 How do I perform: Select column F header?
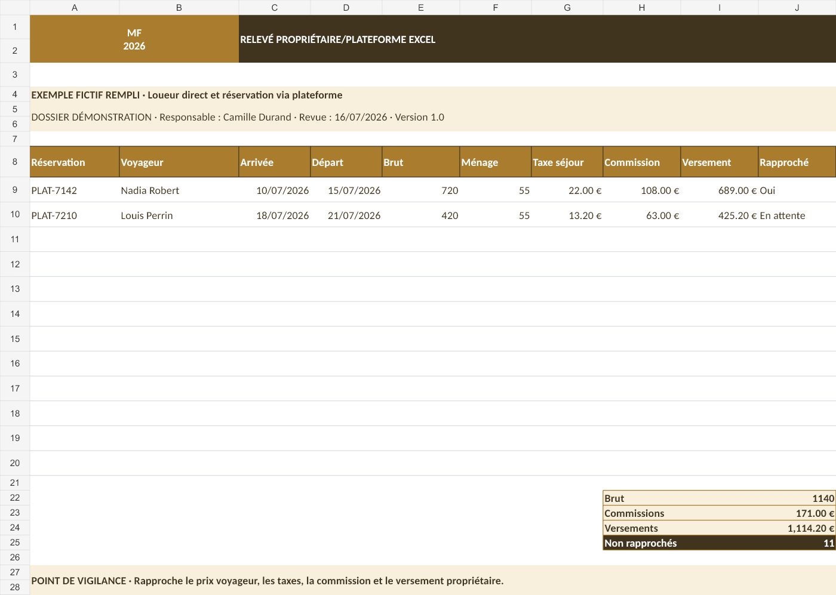(x=496, y=8)
